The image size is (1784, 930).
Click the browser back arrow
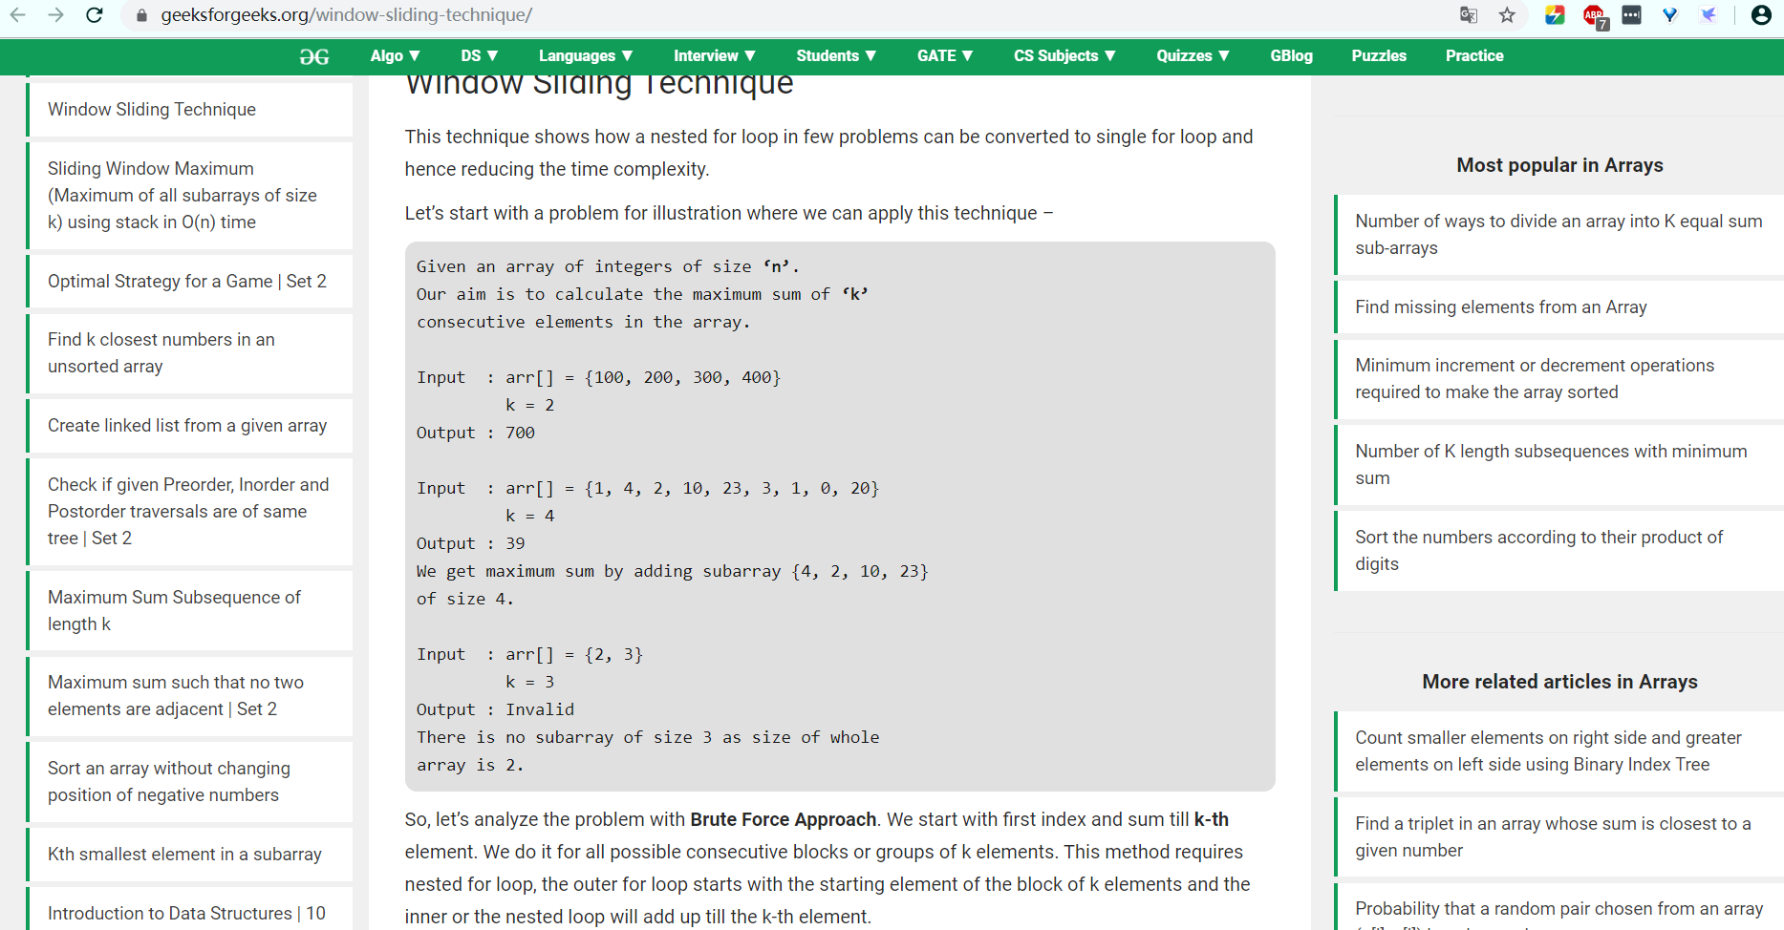17,15
